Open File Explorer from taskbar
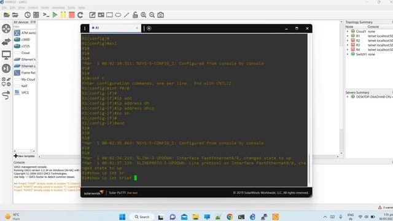 coord(195,217)
